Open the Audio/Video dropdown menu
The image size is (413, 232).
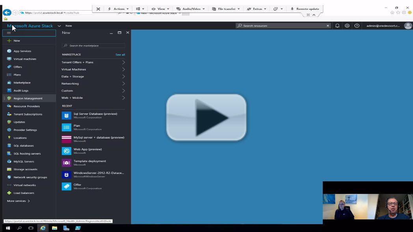click(x=190, y=9)
